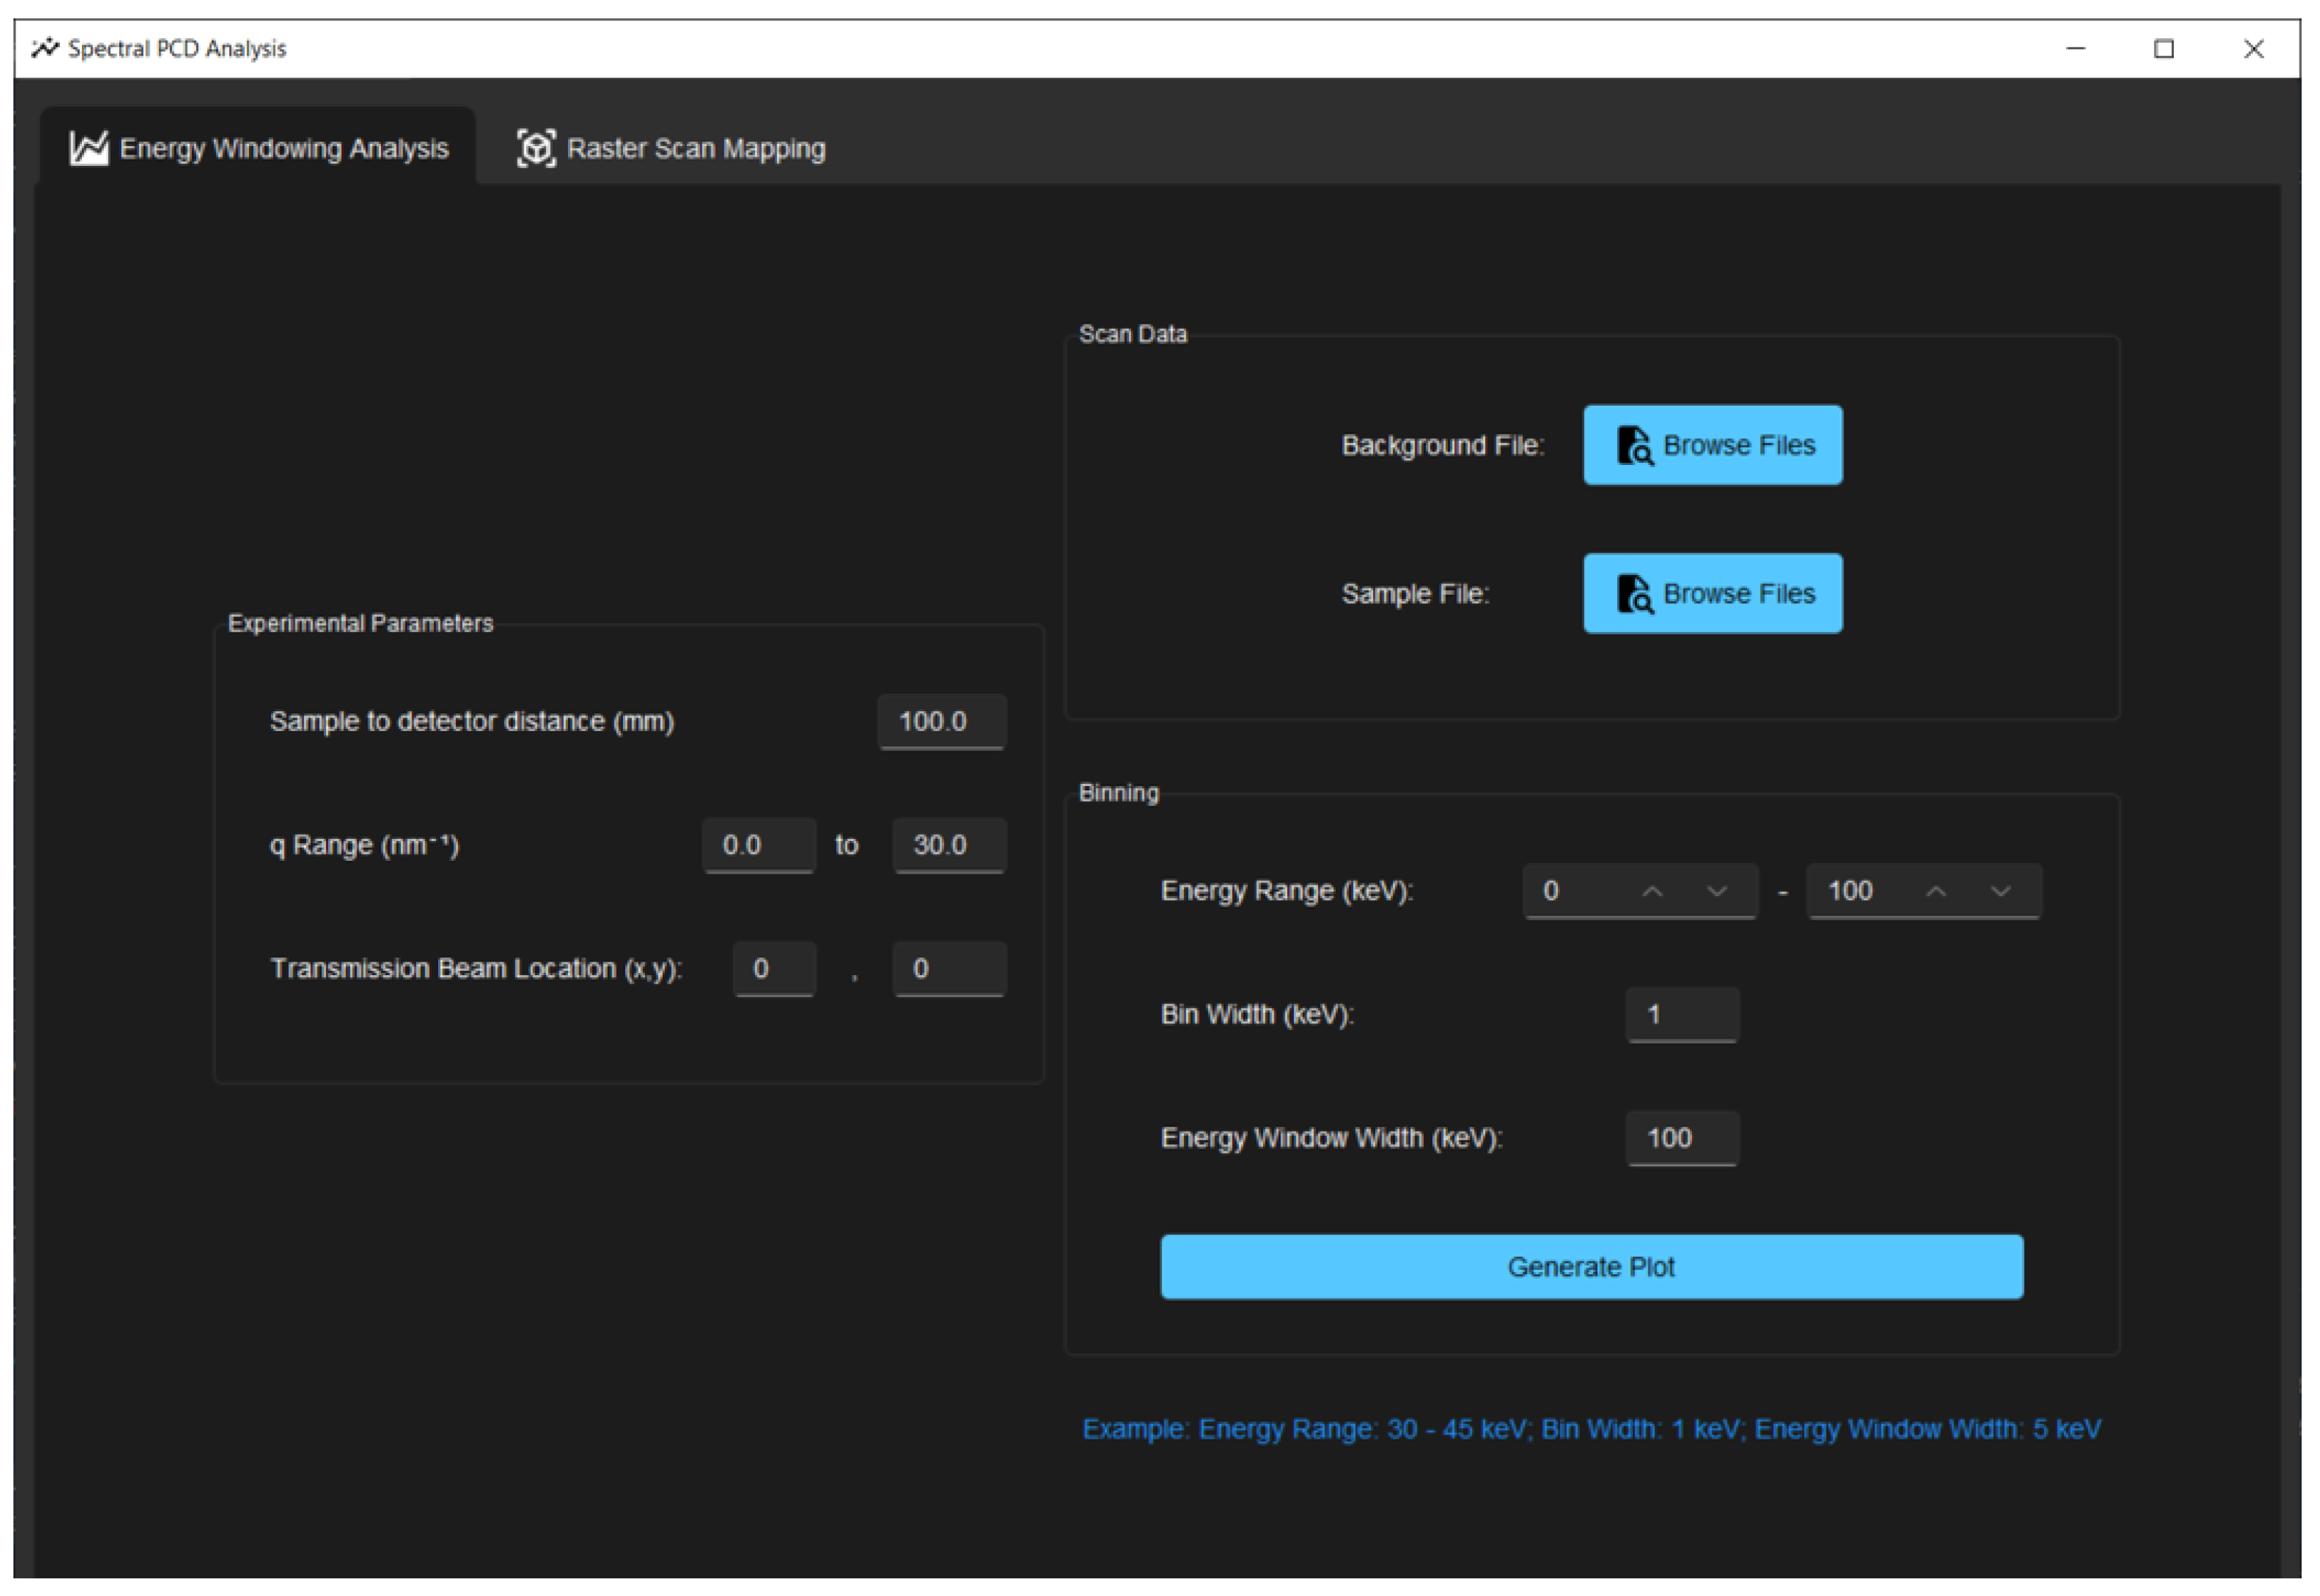Click Transmission Beam Location x field
The width and height of the screenshot is (2320, 1596).
[773, 968]
